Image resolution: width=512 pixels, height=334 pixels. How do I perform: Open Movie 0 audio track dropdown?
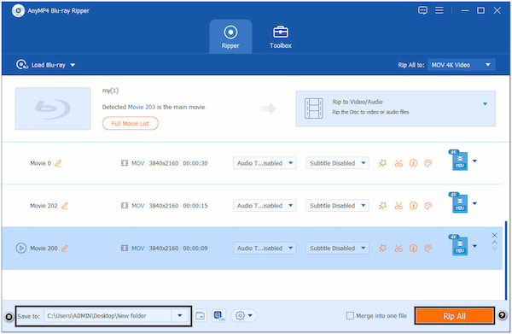pos(265,163)
